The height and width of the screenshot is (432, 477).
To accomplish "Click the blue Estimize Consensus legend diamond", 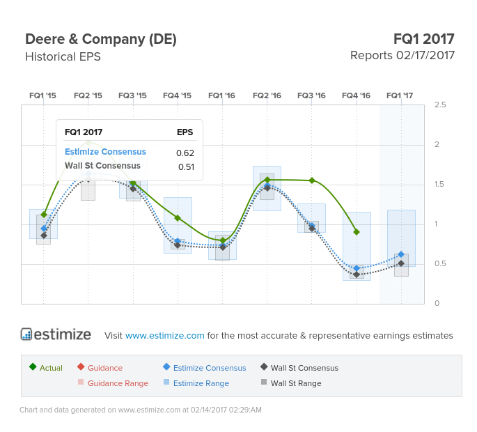I will click(x=166, y=367).
